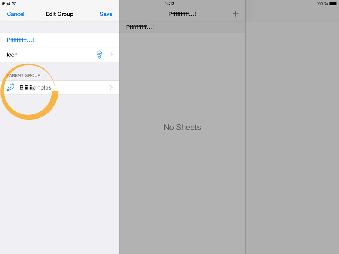Tap the Cancel button
The height and width of the screenshot is (254, 339).
pos(15,14)
